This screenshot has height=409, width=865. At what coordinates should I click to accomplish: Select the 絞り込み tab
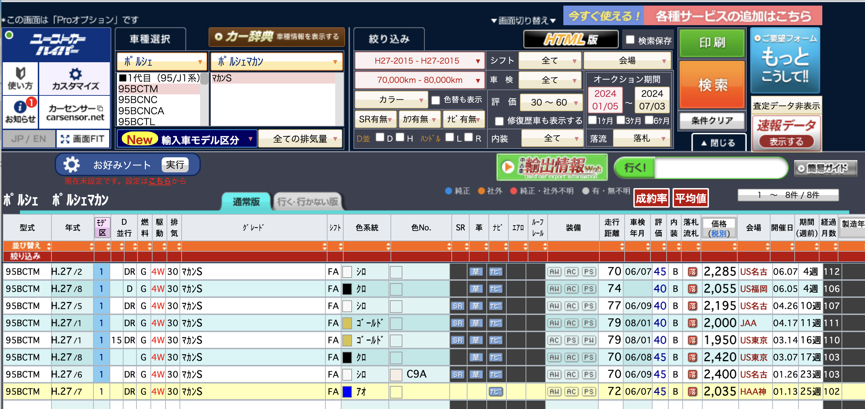point(389,39)
